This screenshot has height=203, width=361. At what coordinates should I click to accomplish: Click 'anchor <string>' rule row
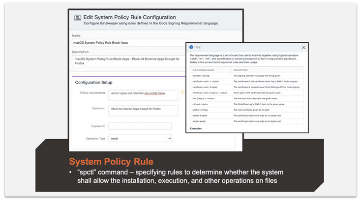(x=247, y=110)
